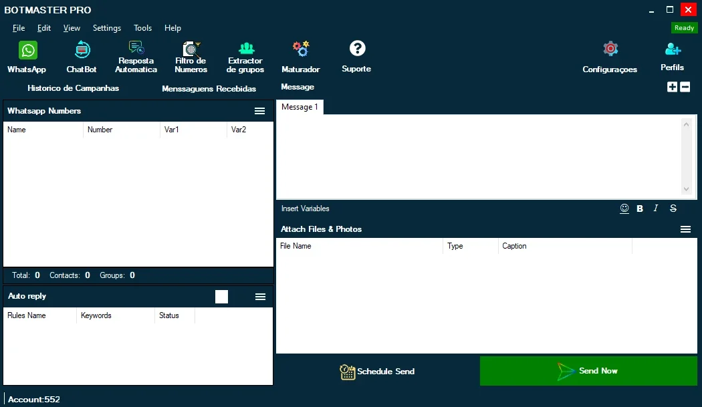Click the File Name column header
The image size is (702, 407).
coord(360,246)
